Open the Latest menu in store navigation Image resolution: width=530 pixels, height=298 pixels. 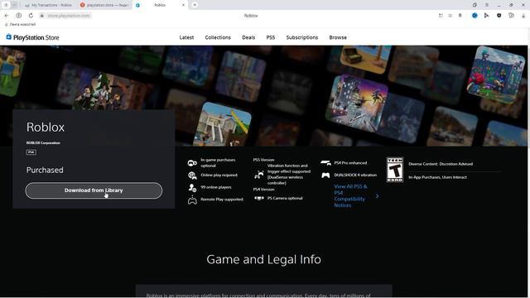[186, 37]
